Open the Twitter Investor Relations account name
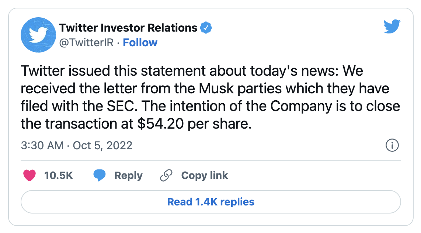This screenshot has width=421, height=233. (128, 28)
